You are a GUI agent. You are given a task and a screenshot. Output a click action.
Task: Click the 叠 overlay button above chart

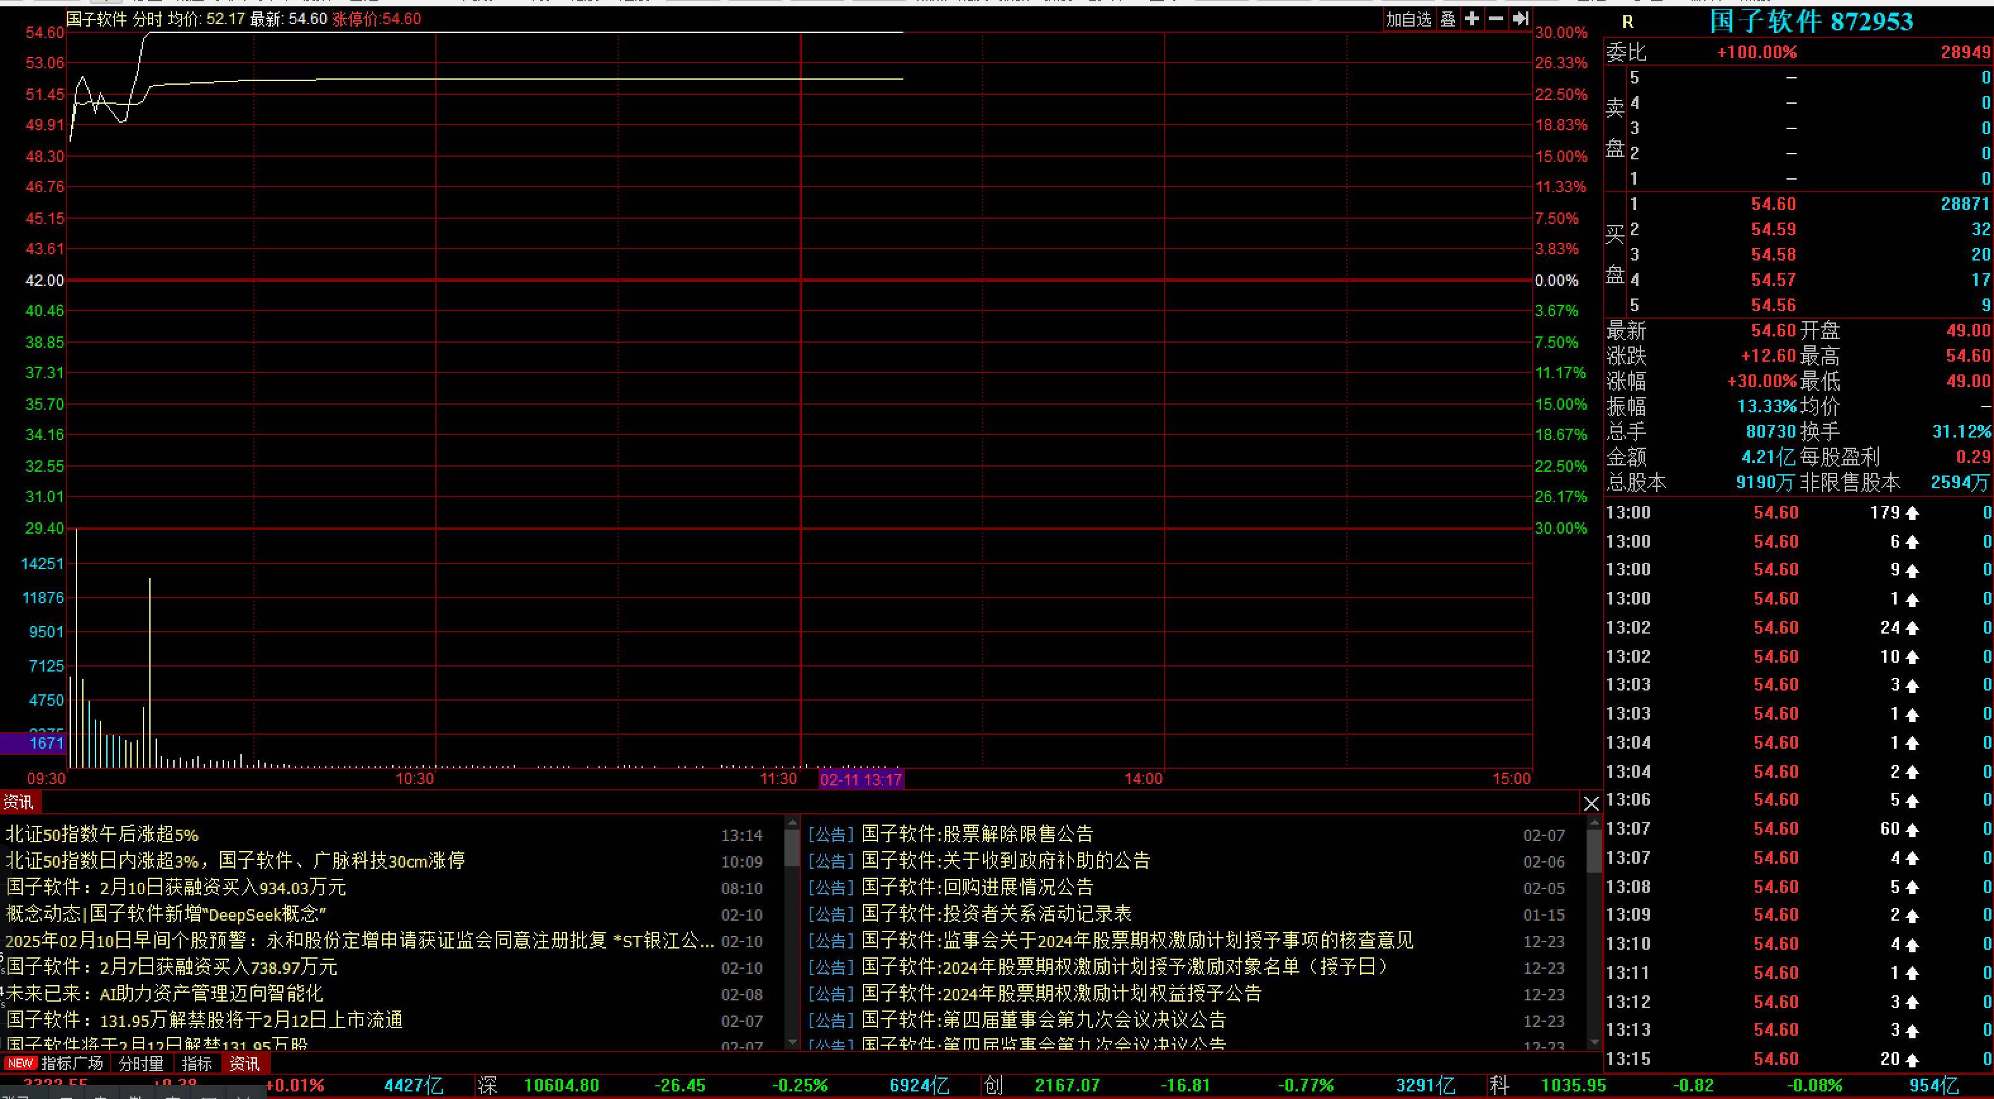click(1447, 20)
